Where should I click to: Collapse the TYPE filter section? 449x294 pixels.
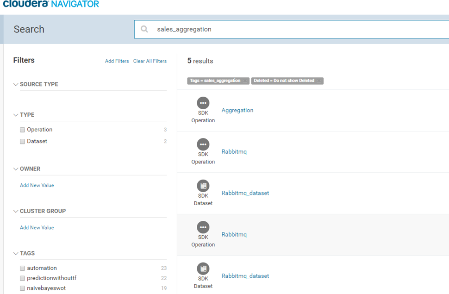[16, 114]
